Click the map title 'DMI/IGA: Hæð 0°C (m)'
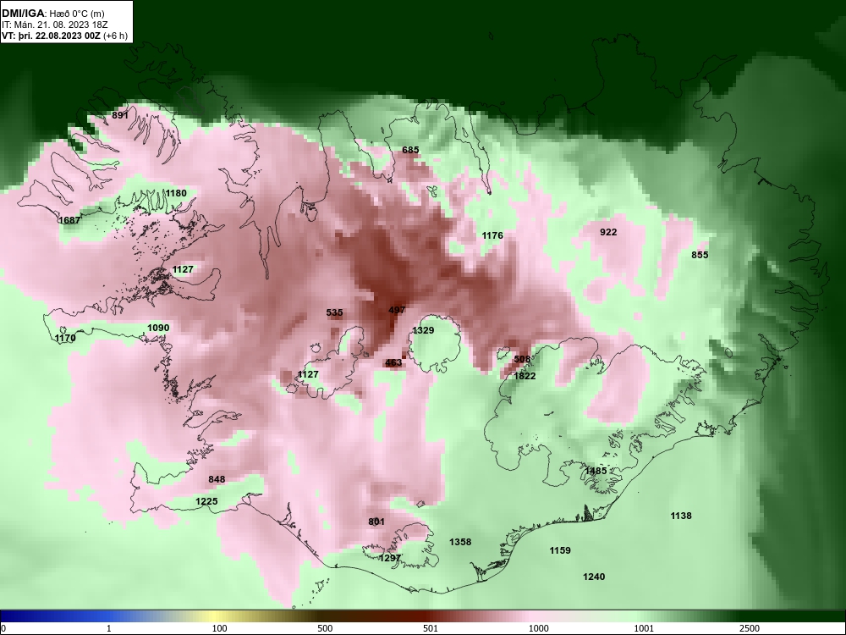Image resolution: width=846 pixels, height=635 pixels. point(52,14)
